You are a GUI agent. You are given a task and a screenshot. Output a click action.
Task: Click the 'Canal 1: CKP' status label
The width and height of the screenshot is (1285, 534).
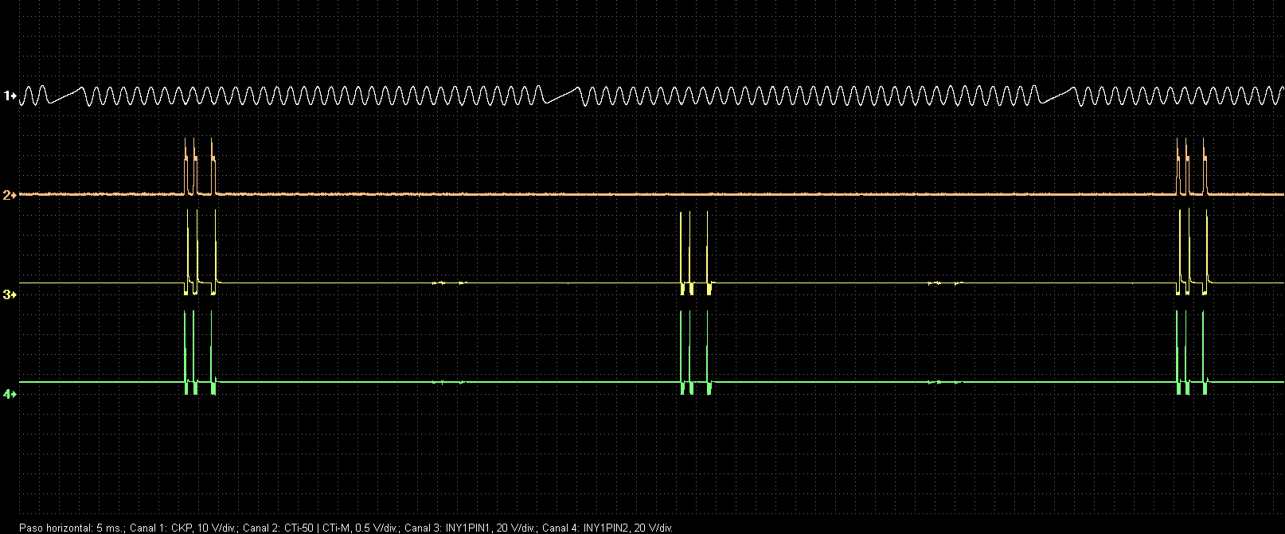coord(183,528)
